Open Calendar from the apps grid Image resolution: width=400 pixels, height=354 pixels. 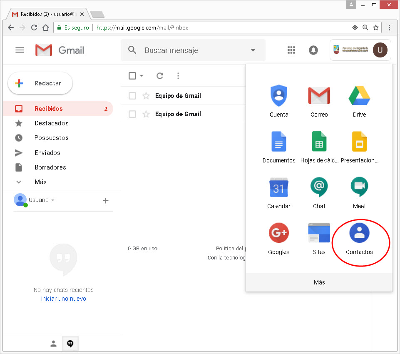pyautogui.click(x=279, y=193)
